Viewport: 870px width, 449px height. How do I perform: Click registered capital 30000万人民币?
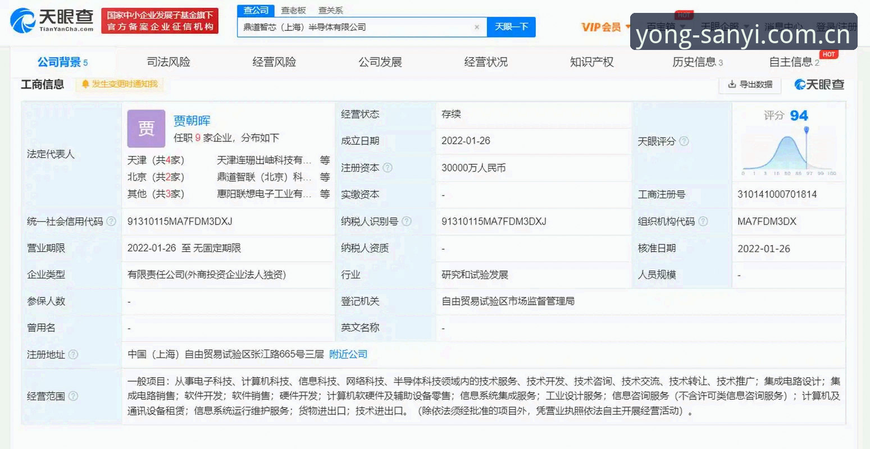(473, 167)
